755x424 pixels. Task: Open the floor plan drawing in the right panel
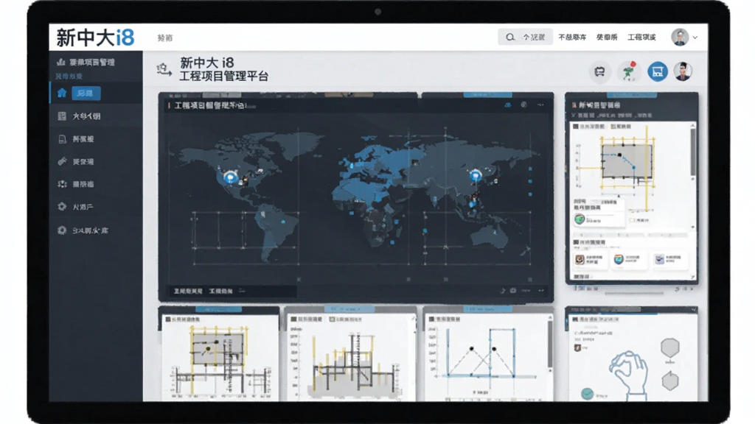pyautogui.click(x=627, y=163)
